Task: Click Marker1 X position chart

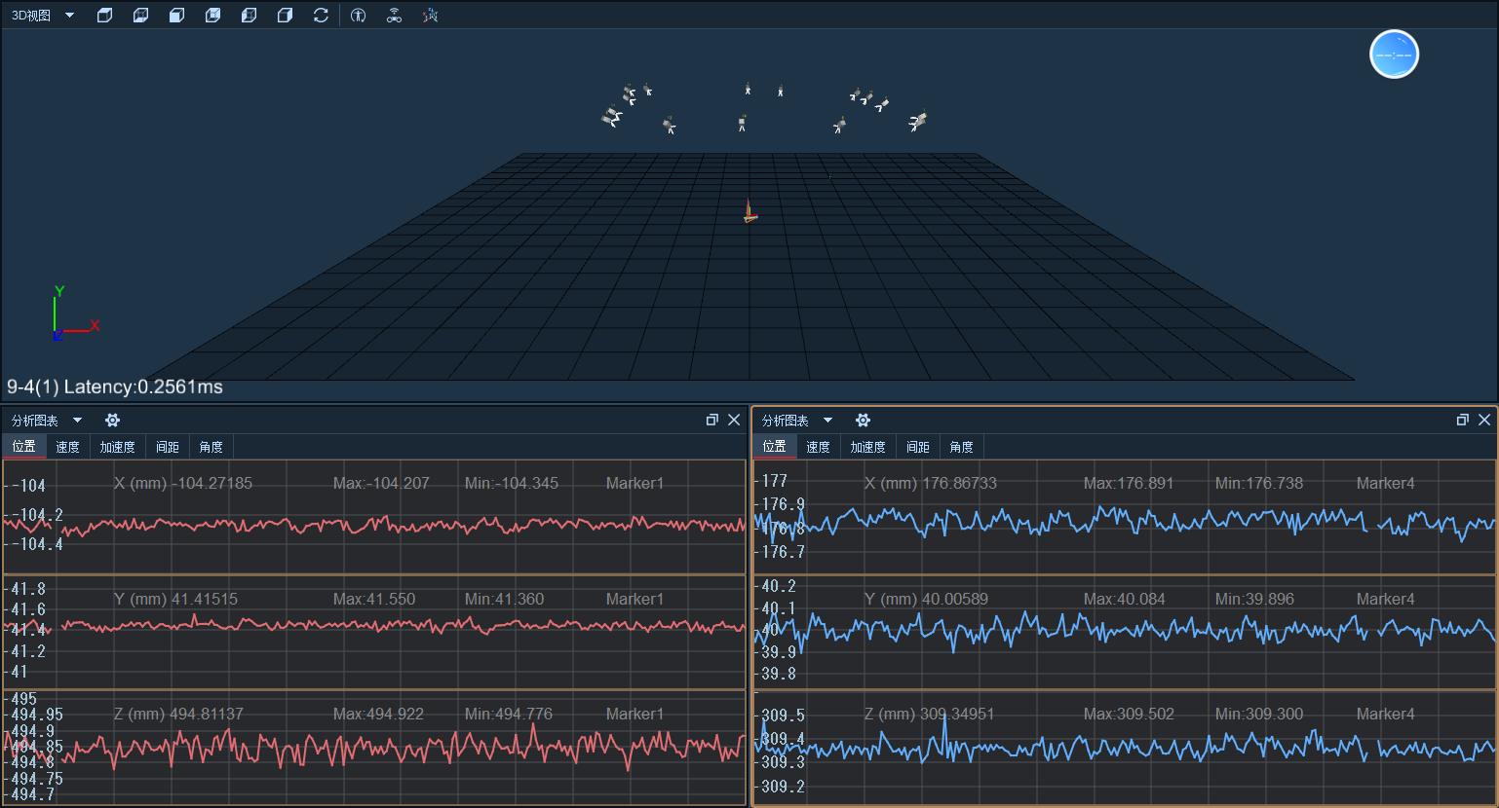Action: click(x=374, y=517)
